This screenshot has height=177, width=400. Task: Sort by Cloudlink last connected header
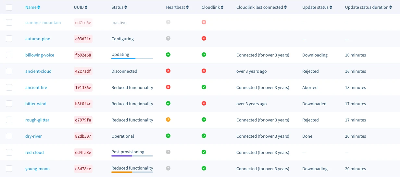click(261, 7)
